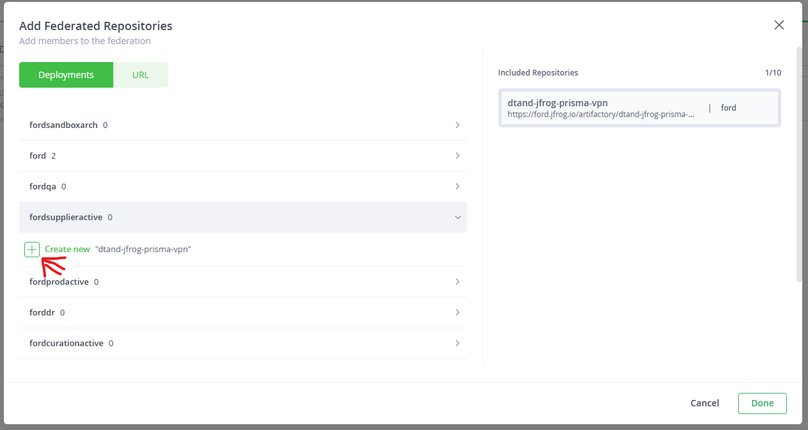
Task: Expand the fordsandboxarch deployment row
Action: pos(243,125)
